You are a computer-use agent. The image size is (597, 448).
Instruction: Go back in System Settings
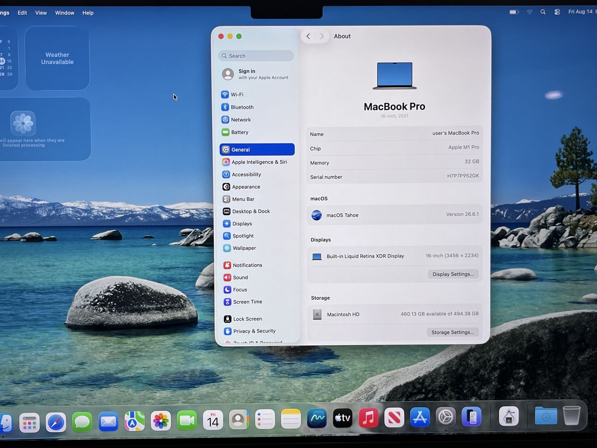point(308,36)
